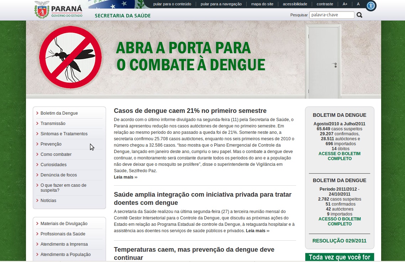Click the search magnifying glass icon
Screen dimensions: 405x262
click(359, 15)
